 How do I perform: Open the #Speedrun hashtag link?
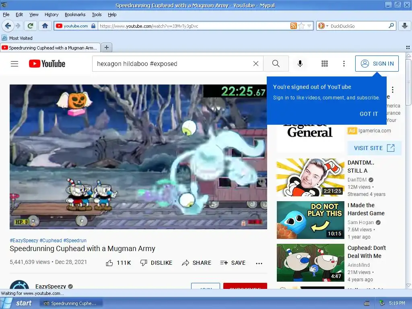point(75,241)
